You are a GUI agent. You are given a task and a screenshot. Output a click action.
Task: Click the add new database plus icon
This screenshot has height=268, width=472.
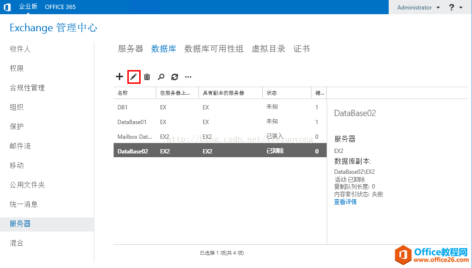[119, 77]
